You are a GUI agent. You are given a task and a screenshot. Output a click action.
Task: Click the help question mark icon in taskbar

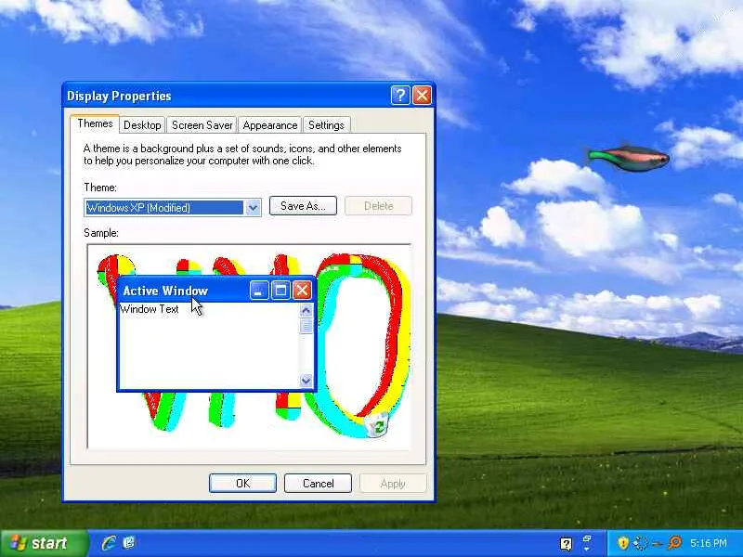click(566, 544)
